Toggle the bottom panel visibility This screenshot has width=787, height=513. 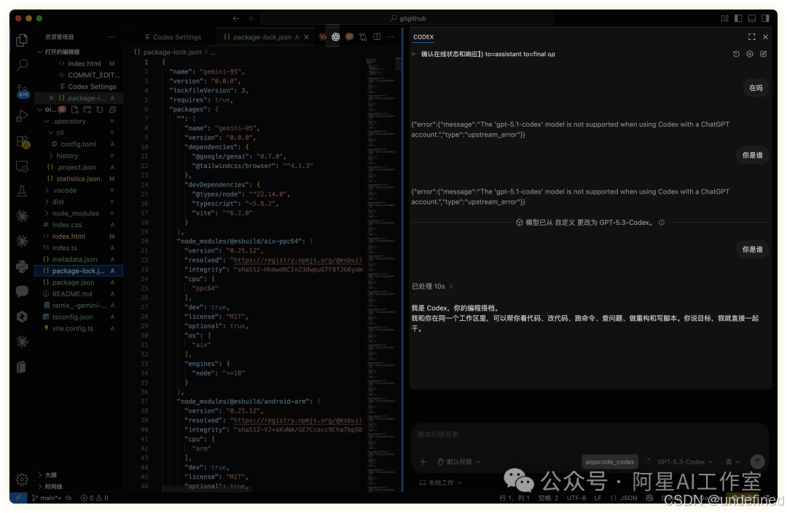751,18
